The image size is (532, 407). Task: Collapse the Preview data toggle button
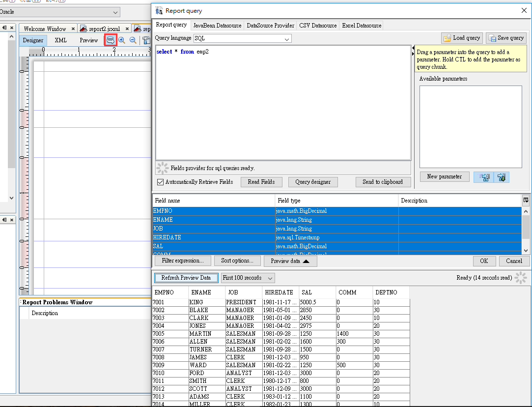(x=290, y=261)
